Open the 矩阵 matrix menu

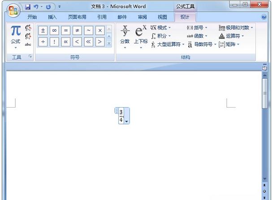229,45
